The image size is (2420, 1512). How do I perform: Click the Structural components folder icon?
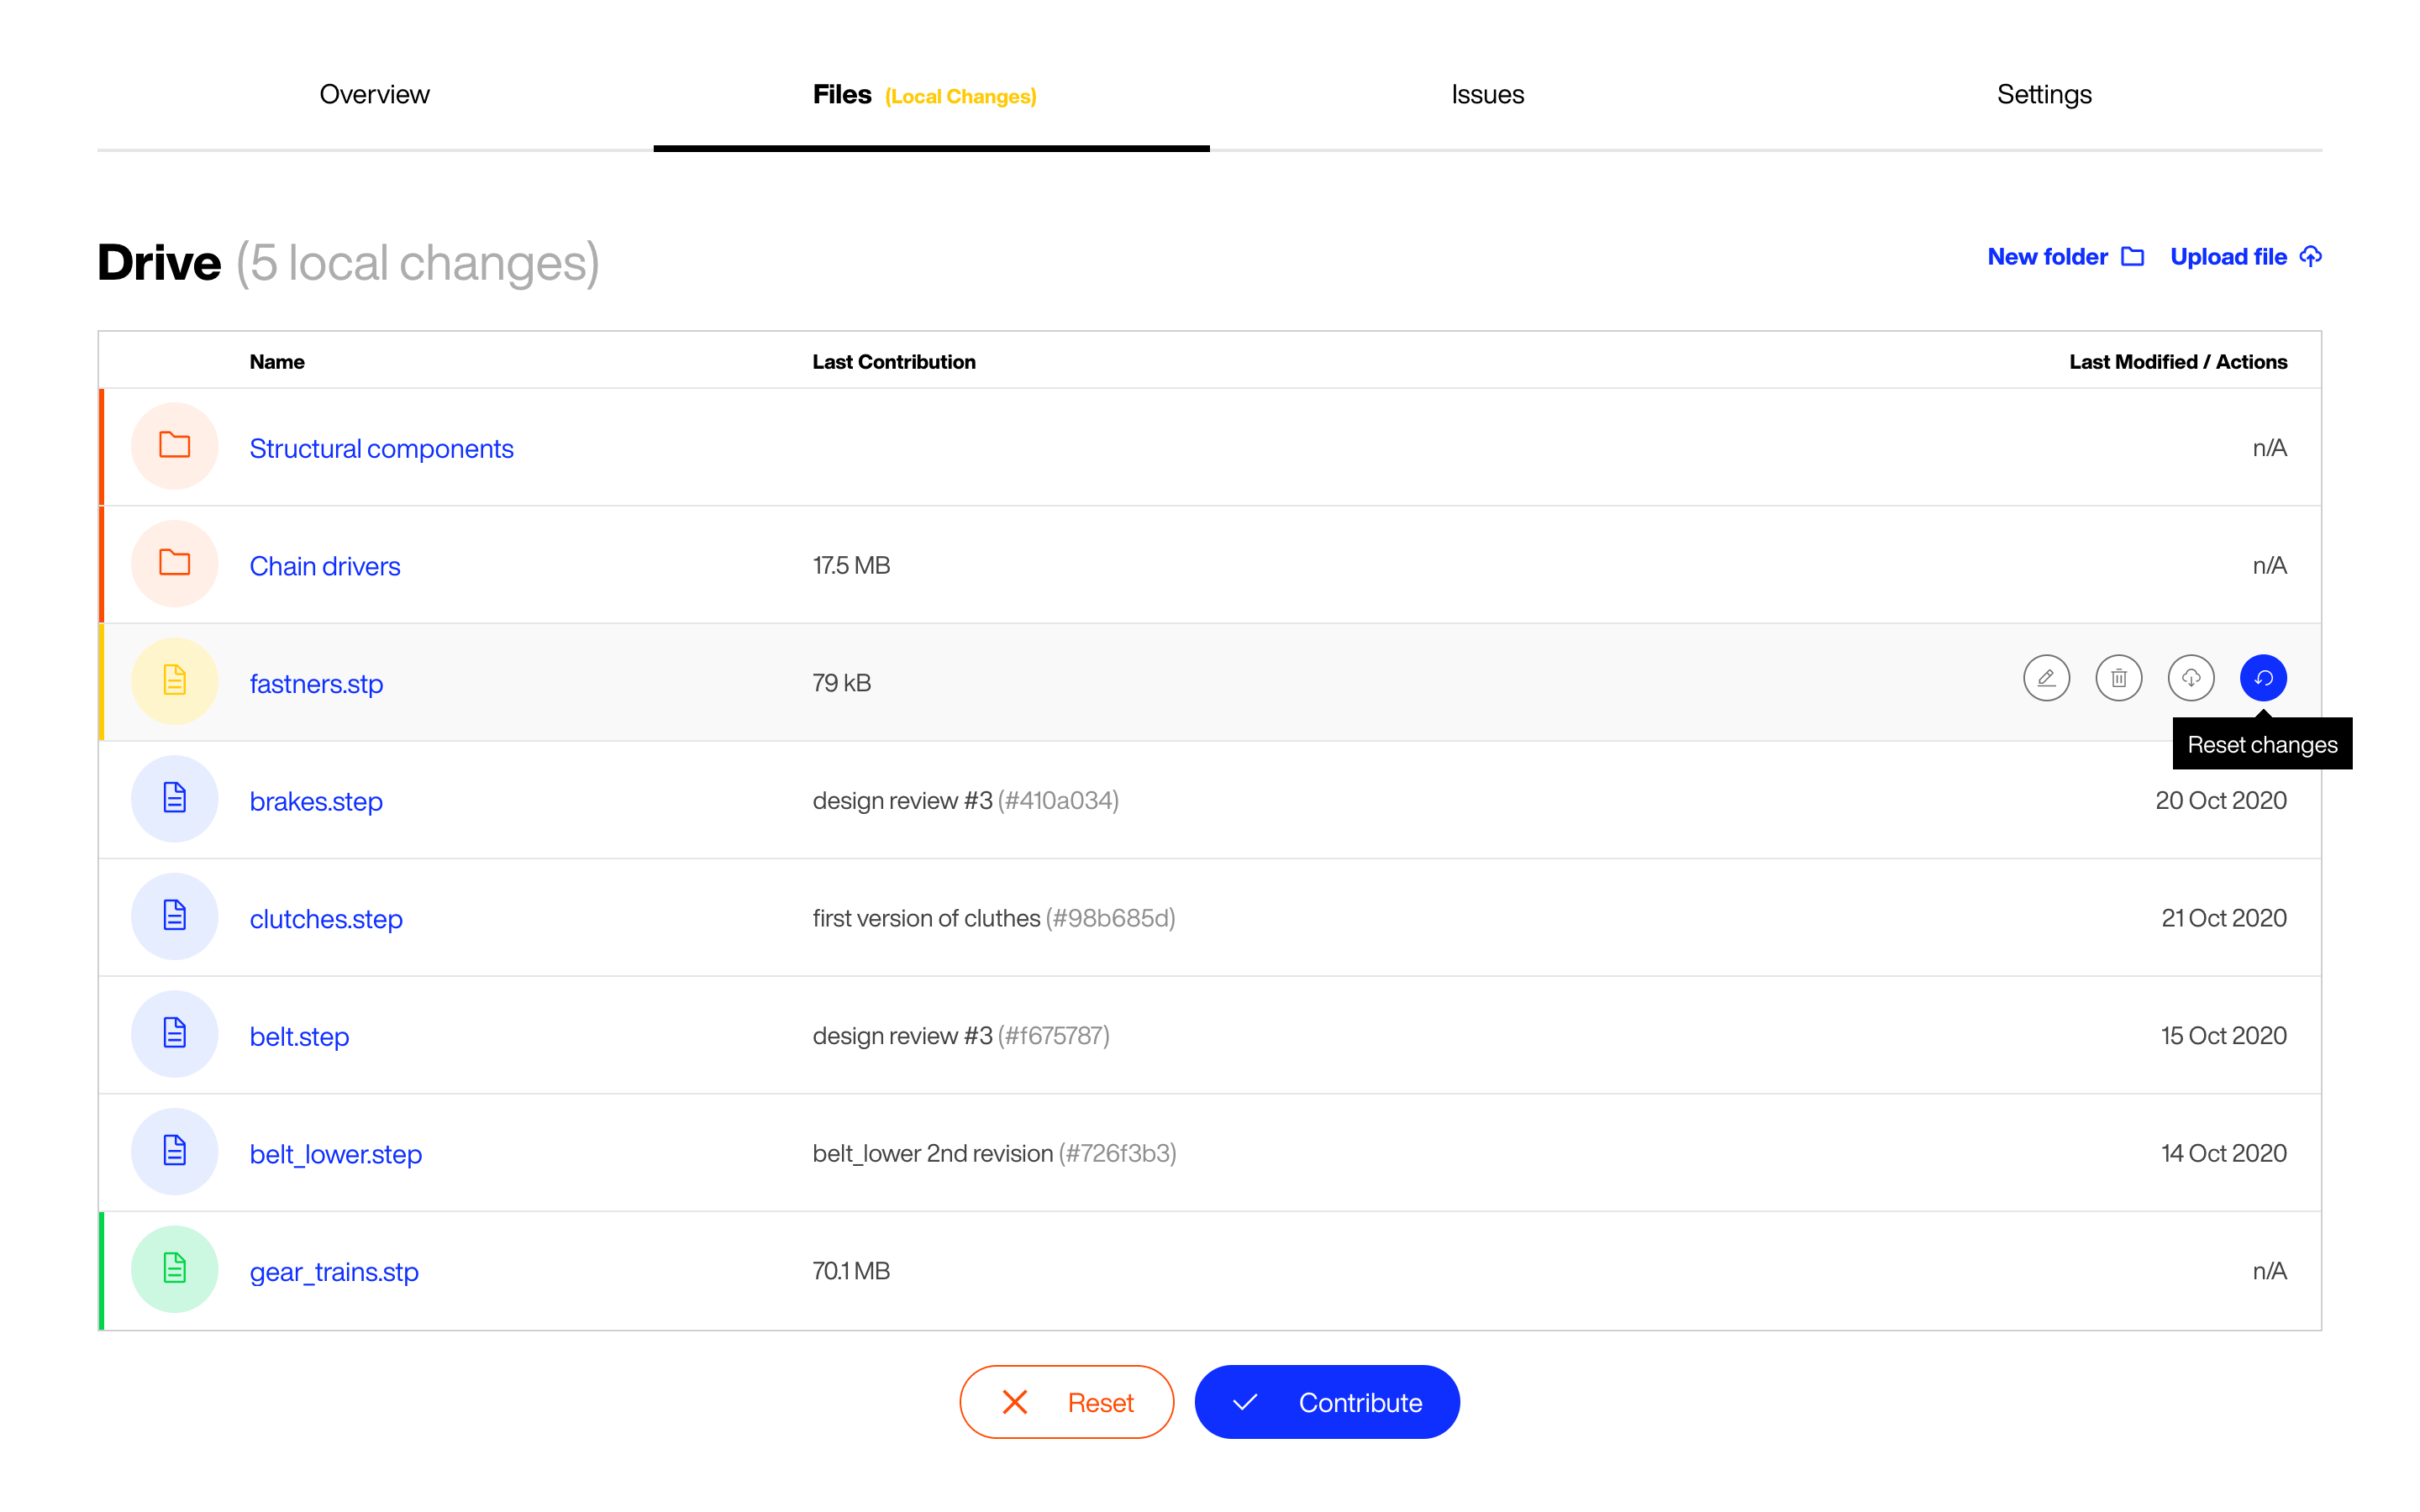tap(175, 446)
